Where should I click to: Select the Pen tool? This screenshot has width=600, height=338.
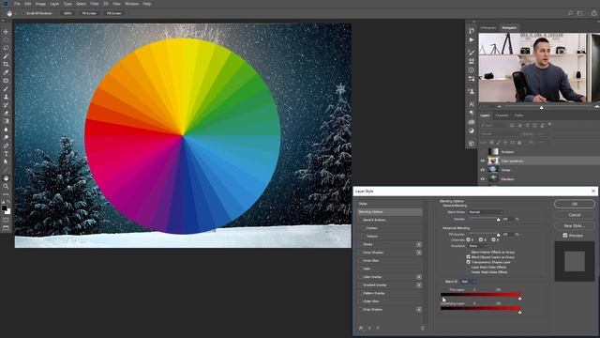pos(6,146)
